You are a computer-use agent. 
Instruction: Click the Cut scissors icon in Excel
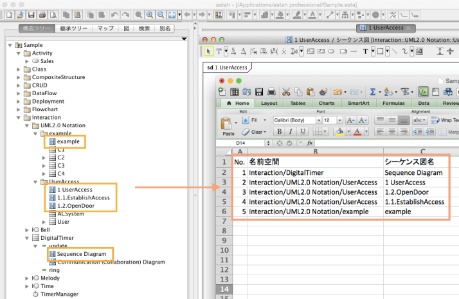(286, 92)
